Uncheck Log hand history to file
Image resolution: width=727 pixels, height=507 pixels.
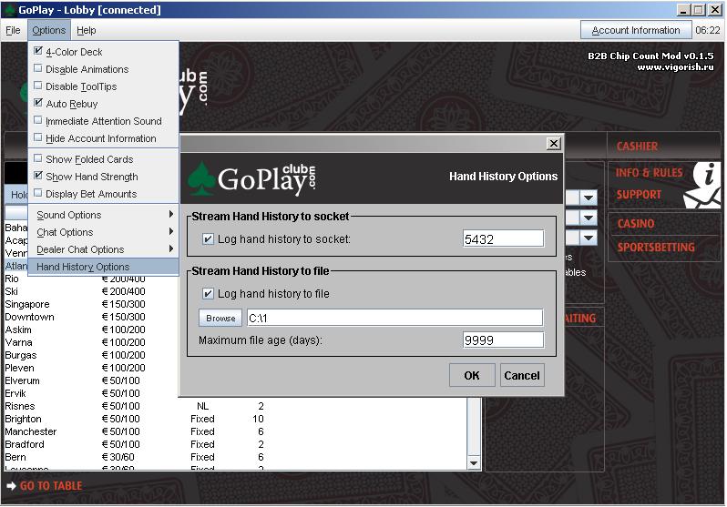(x=209, y=293)
